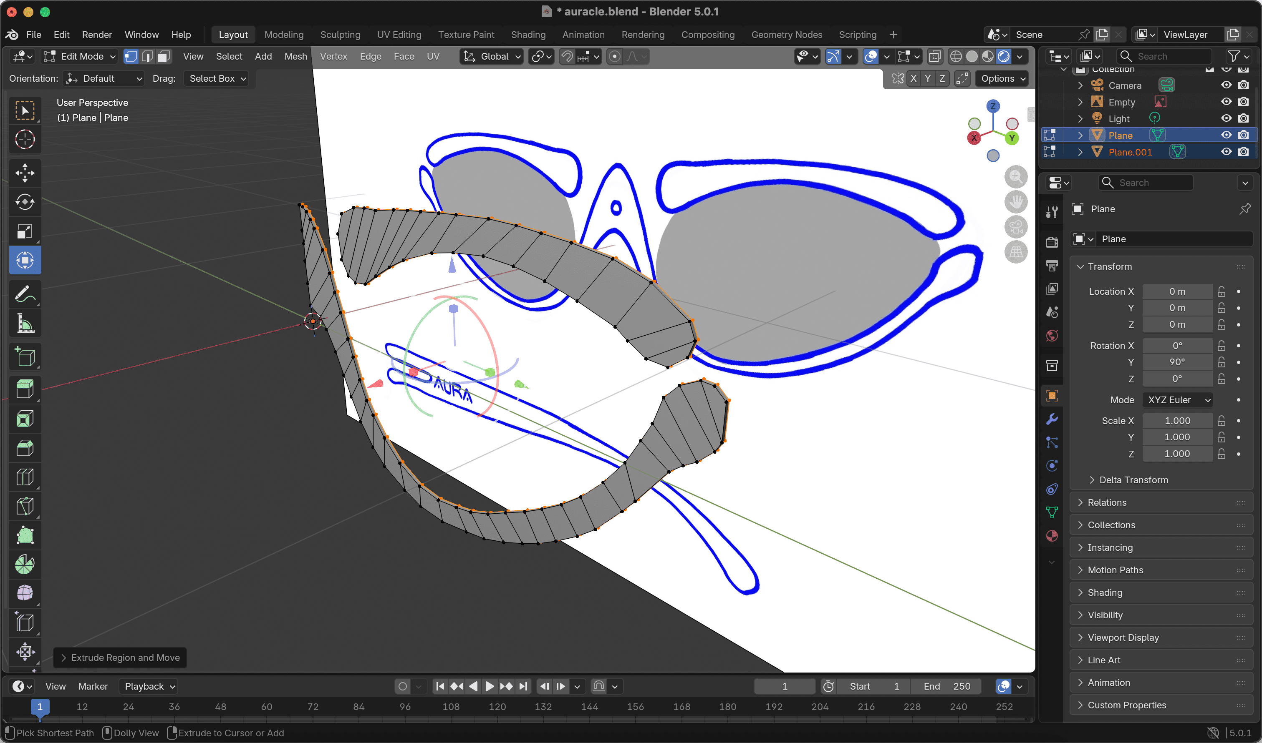Choose the Extrude Region tool
This screenshot has width=1262, height=743.
tap(25, 389)
